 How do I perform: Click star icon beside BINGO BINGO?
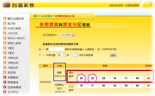click(5, 38)
